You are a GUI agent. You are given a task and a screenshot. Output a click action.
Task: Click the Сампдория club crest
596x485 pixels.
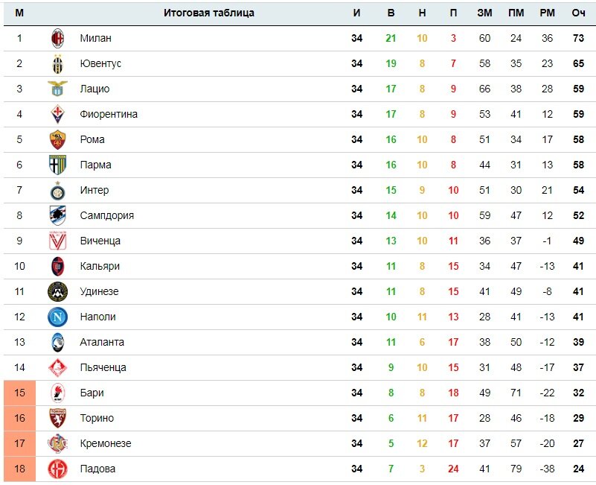coord(57,215)
